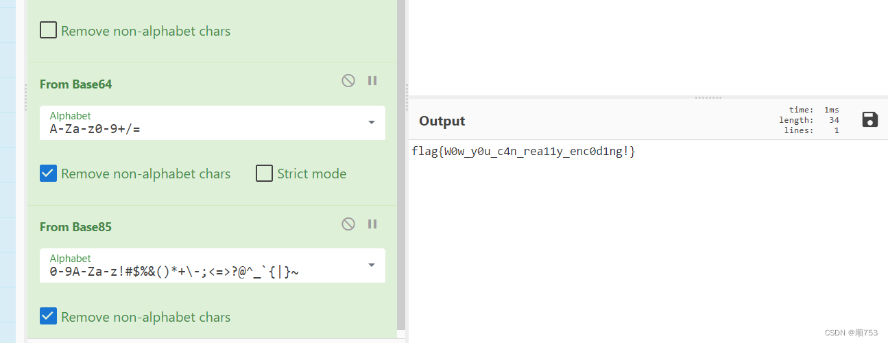888x343 pixels.
Task: Disable the From Base85 operation
Action: point(348,224)
